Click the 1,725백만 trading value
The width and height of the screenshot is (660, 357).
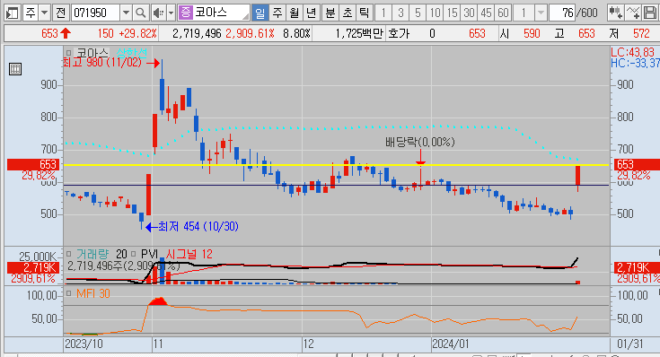pyautogui.click(x=359, y=34)
